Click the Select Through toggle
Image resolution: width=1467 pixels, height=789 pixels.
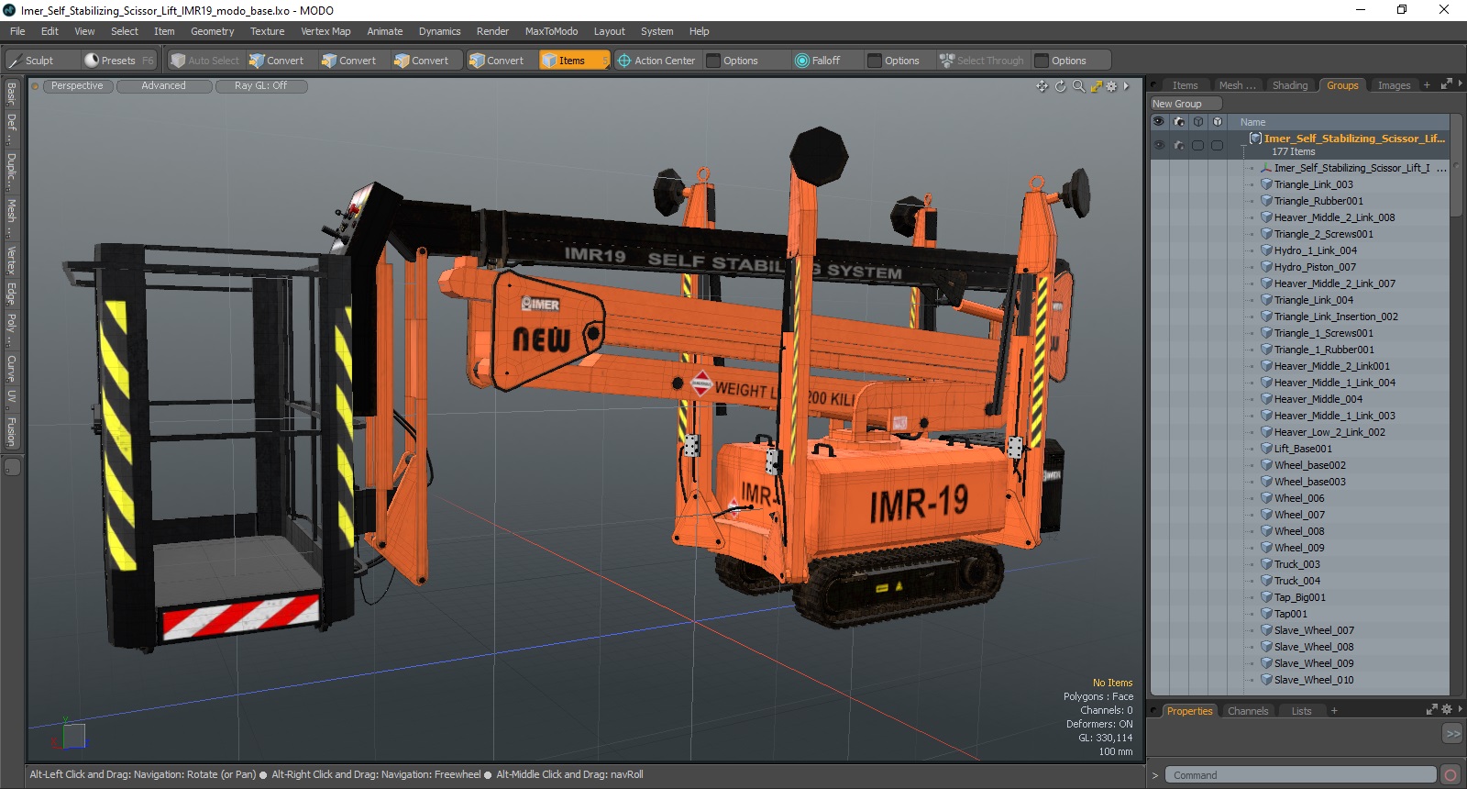coord(982,61)
